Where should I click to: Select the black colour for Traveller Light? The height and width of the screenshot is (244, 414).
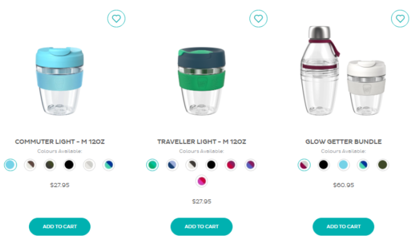coord(211,165)
